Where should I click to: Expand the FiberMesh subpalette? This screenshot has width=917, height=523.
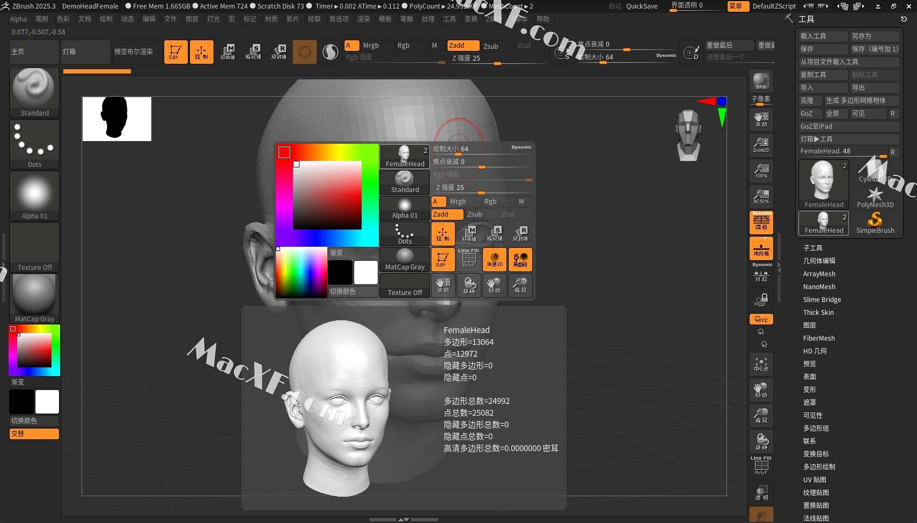pyautogui.click(x=819, y=338)
